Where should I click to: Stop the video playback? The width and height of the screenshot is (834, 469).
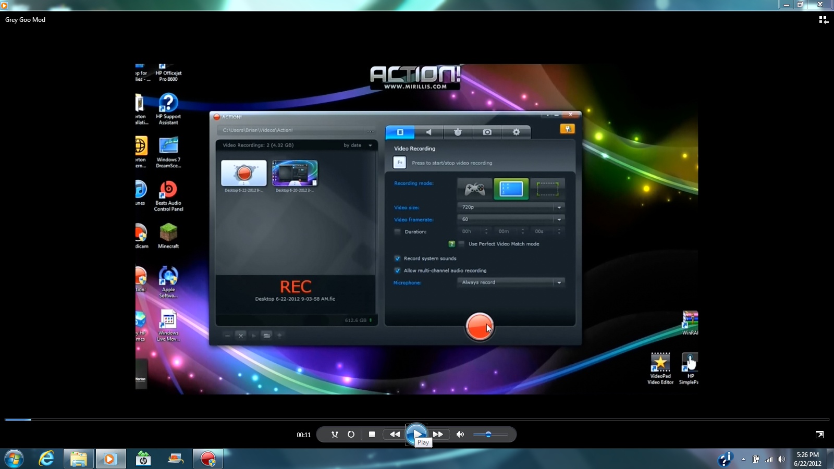tap(372, 434)
